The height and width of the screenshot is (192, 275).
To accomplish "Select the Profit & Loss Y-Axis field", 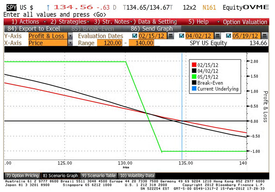I will coord(48,36).
